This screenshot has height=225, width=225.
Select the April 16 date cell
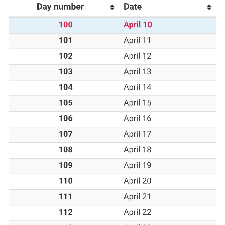[138, 119]
